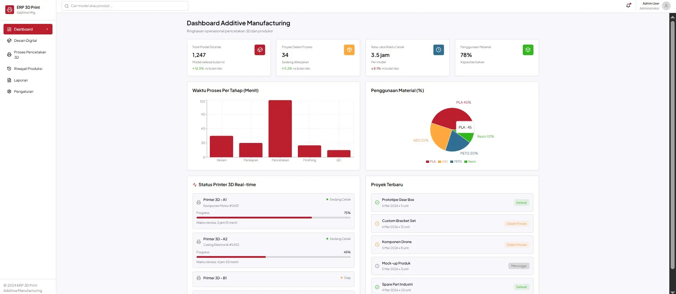Click the notification bell icon
676x294 pixels.
(x=628, y=6)
